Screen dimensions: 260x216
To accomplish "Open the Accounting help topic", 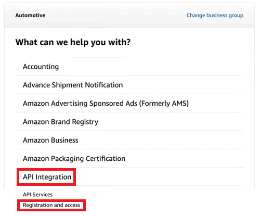I will [x=129, y=67].
